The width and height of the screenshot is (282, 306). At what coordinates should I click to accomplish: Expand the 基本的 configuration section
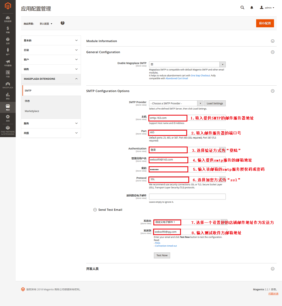tap(51, 40)
